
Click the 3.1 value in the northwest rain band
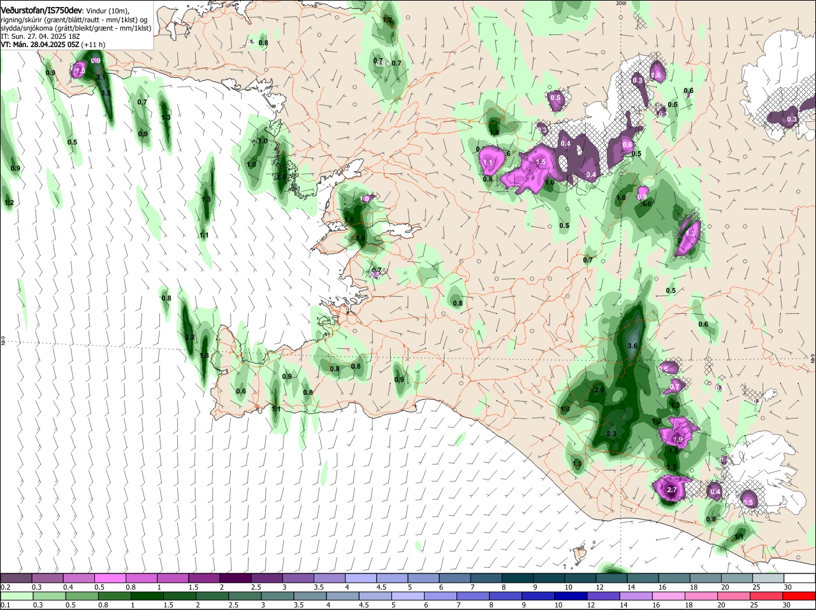pyautogui.click(x=100, y=77)
